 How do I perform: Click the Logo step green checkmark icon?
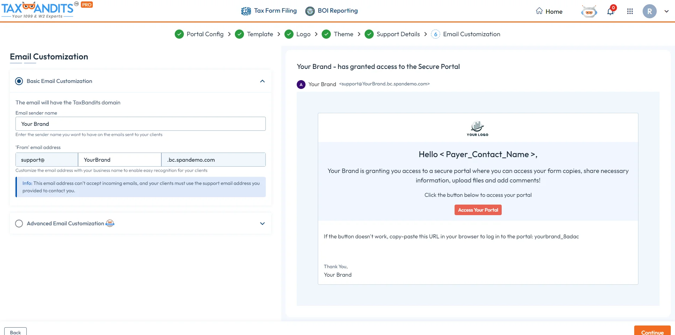point(289,34)
